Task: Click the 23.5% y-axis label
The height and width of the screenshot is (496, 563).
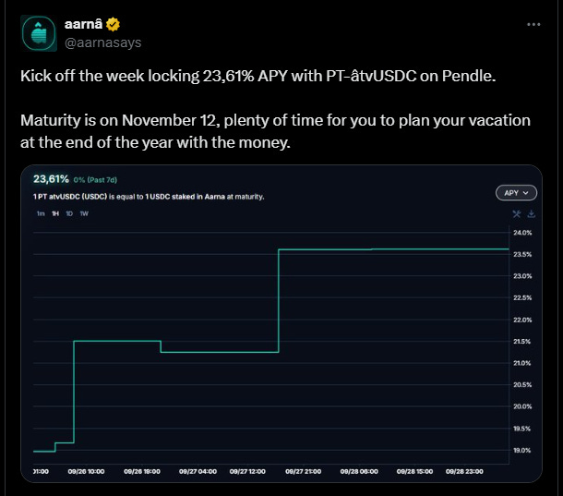Action: [522, 255]
